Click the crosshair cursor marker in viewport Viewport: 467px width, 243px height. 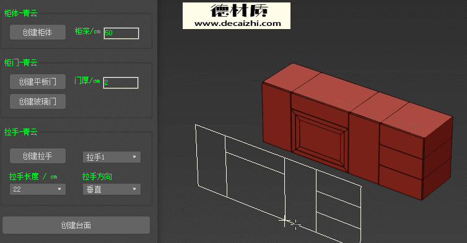pos(296,224)
